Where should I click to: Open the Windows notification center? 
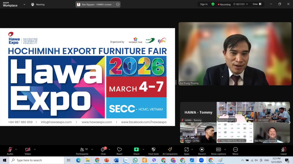coord(287,160)
